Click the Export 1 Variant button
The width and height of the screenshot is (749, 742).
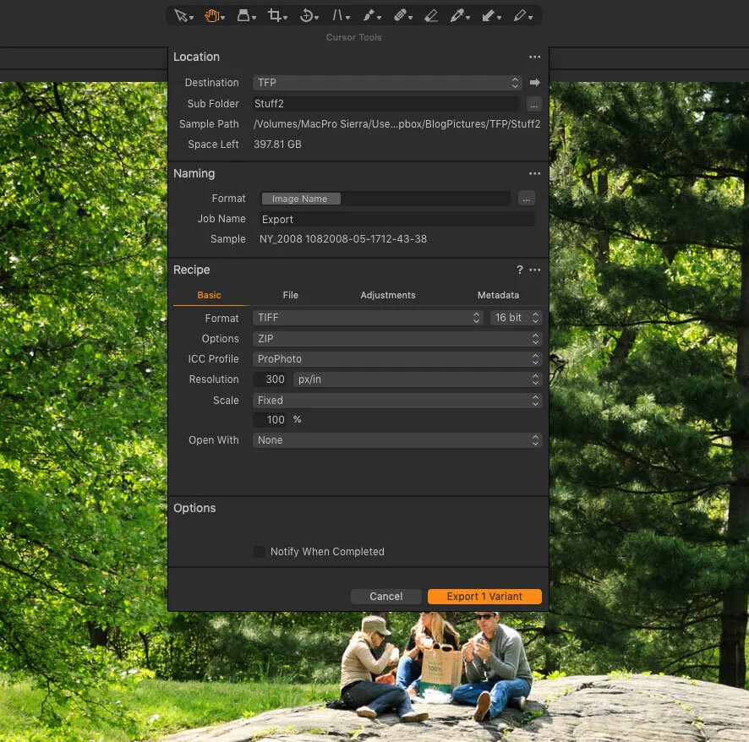click(484, 597)
